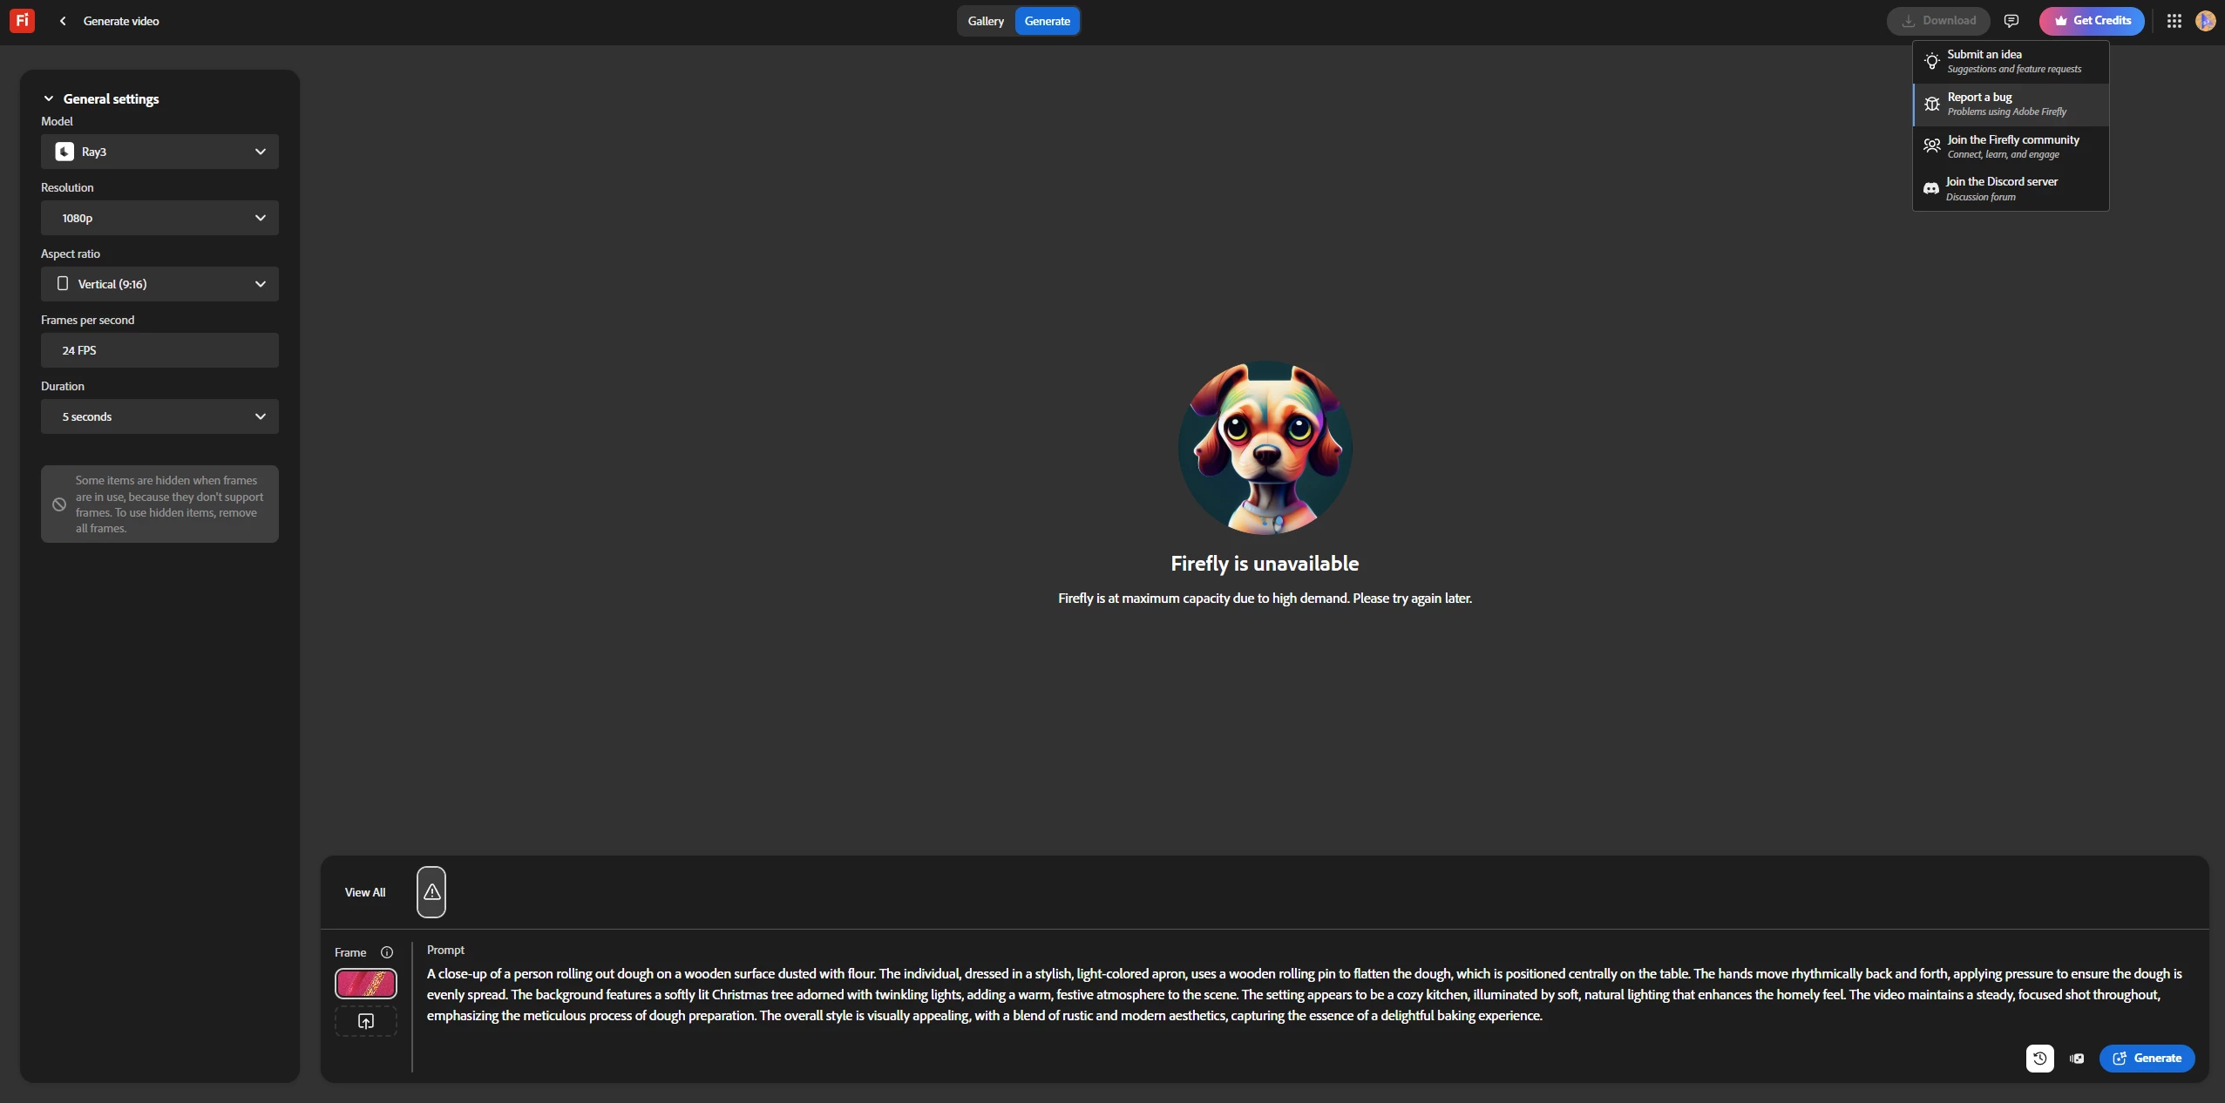Click the blue Generate button below the prompt

(2147, 1058)
